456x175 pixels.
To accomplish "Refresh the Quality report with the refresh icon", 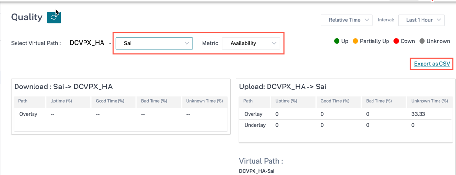I will point(54,17).
